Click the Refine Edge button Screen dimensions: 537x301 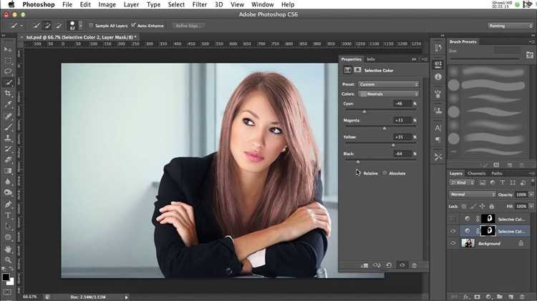[188, 26]
